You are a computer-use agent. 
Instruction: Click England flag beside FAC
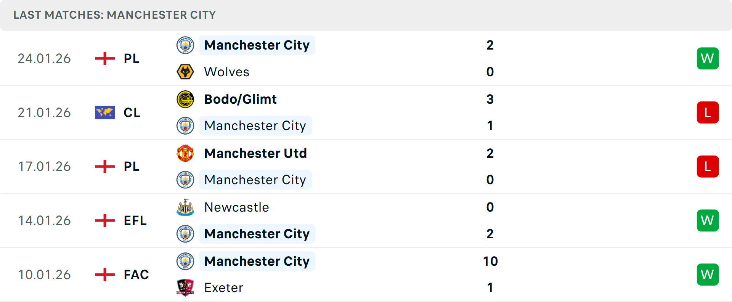point(104,275)
